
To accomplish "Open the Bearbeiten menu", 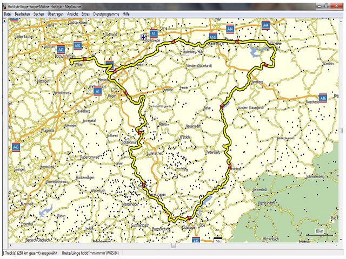I will click(22, 14).
